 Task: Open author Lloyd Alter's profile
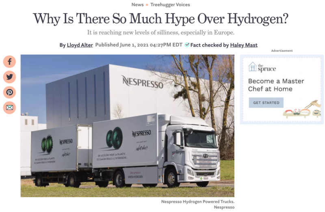[x=80, y=45]
